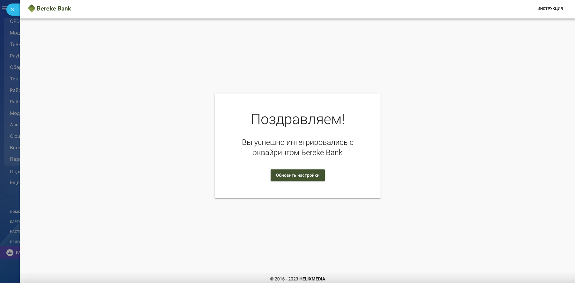Open the ИНСТРУКЦИЯ link
Image resolution: width=575 pixels, height=283 pixels.
tap(550, 9)
